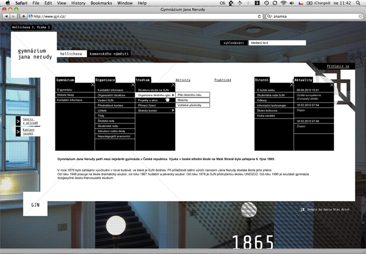366x254 pixels.
Task: Click the Safari search field with znamka
Action: click(x=314, y=16)
